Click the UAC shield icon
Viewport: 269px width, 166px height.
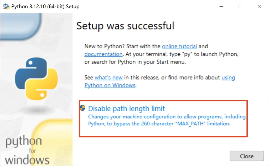point(83,108)
